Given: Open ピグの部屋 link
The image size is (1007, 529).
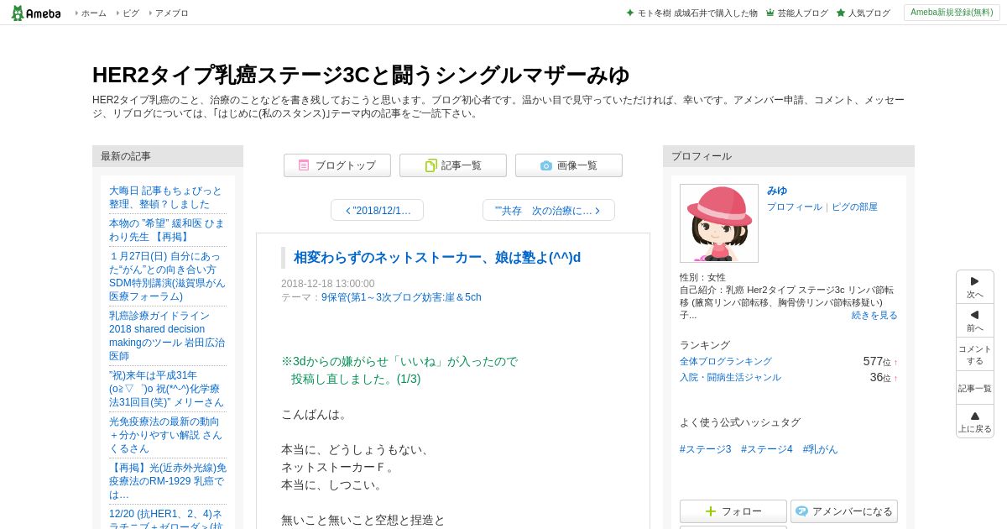Looking at the screenshot, I should tap(854, 207).
